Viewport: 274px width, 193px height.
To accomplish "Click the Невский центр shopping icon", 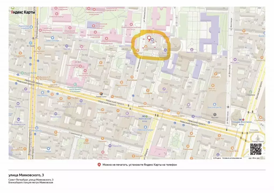I will [x=214, y=104].
